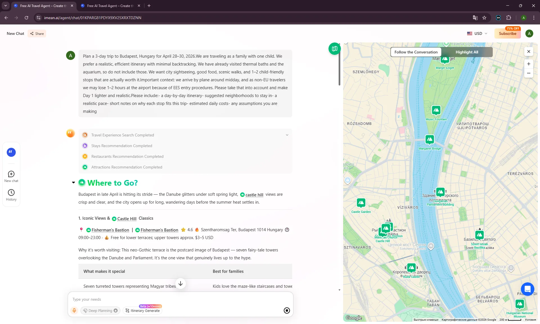Toggle Deep Planning mode
The width and height of the screenshot is (540, 324).
[100, 310]
